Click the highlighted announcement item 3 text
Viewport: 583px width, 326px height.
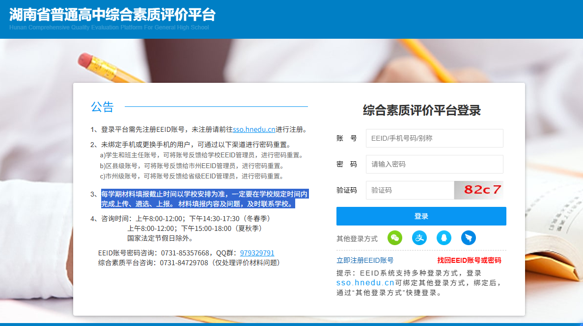pyautogui.click(x=204, y=199)
